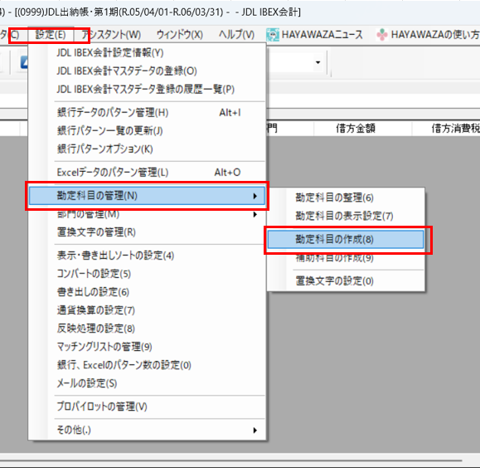Click the HAYAWAZAの使い方 clover icon
The height and width of the screenshot is (468, 480).
point(382,35)
